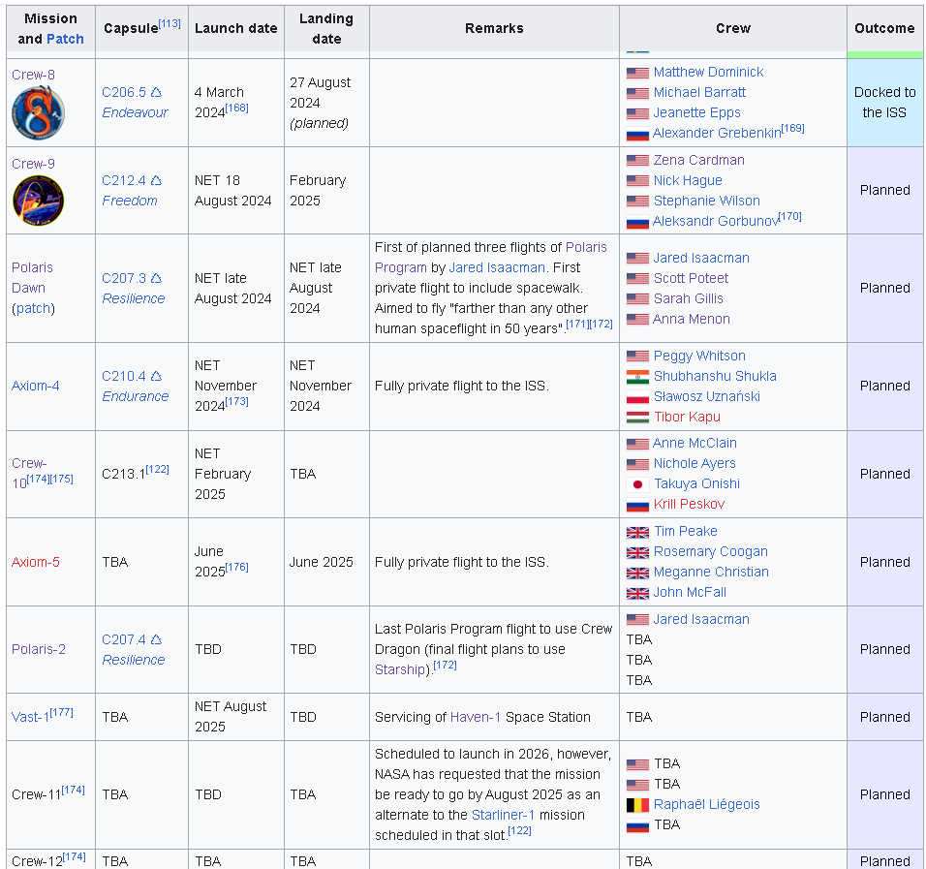
Task: Click the Japanese flag beside Takuya Onishi
Action: [637, 484]
